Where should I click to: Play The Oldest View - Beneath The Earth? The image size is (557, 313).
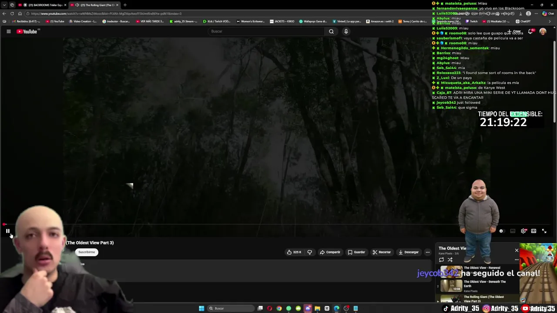pos(478,286)
